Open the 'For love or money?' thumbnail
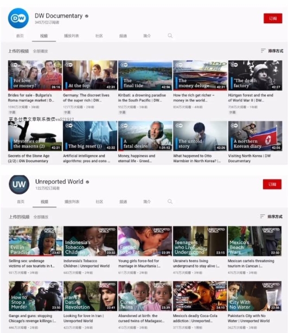Viewport: 288px width, 333px height. tap(35, 75)
